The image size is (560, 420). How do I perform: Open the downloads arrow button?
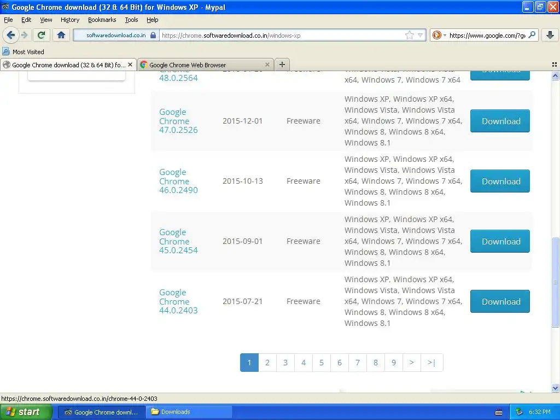(550, 35)
